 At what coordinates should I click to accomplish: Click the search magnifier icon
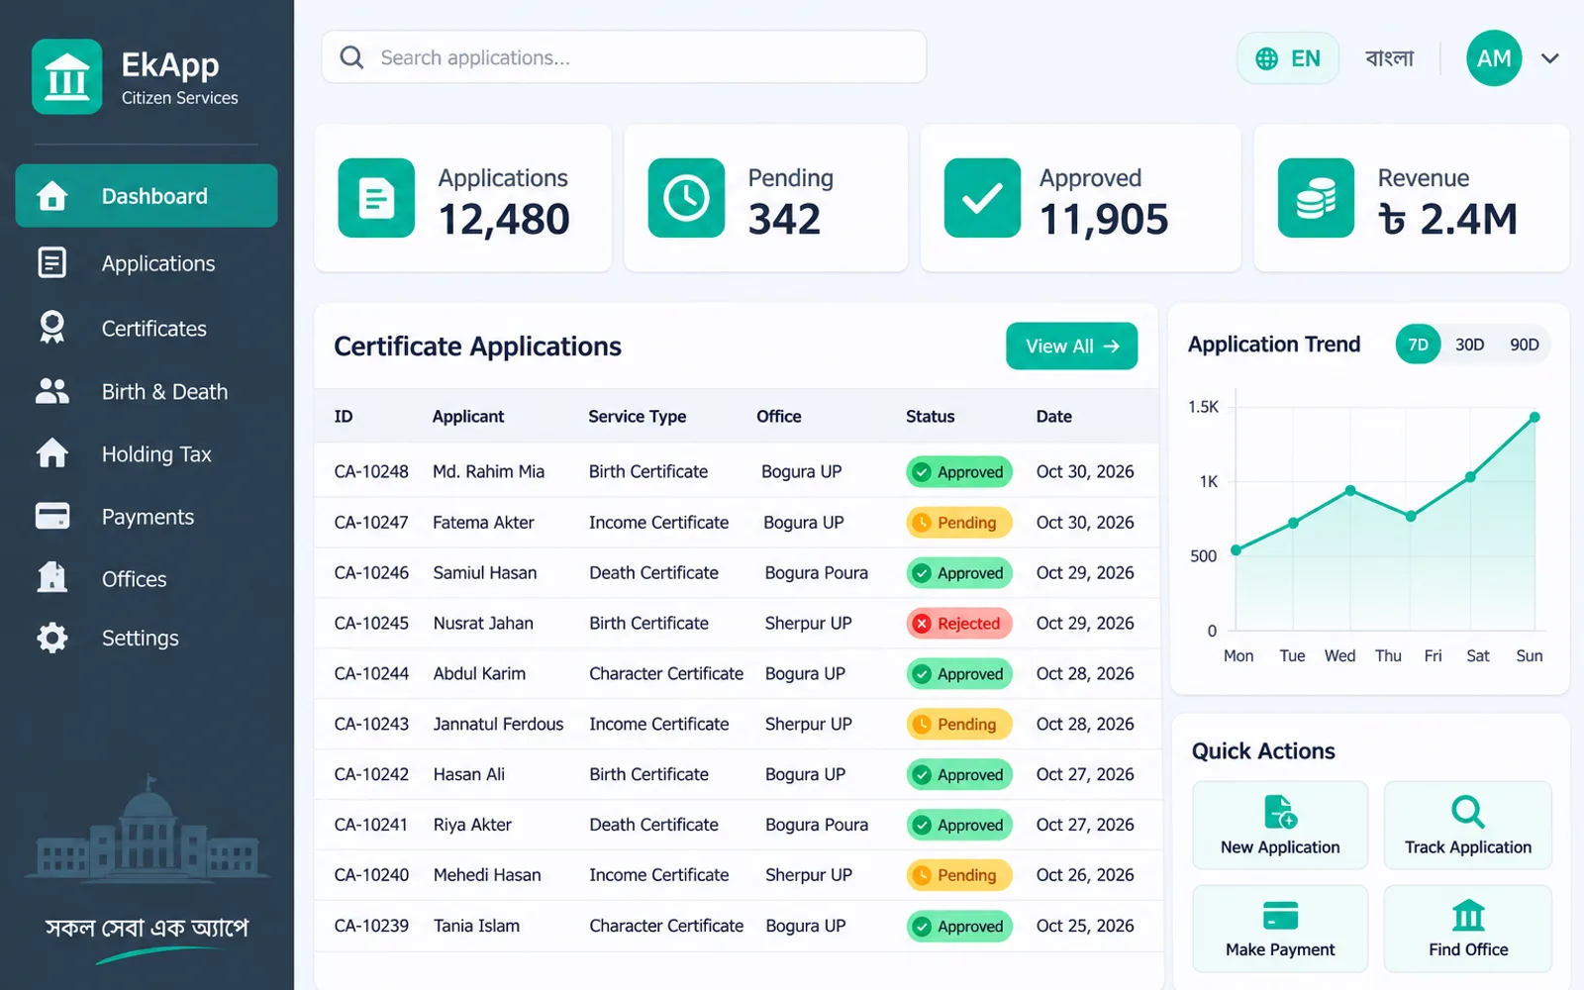pos(351,57)
